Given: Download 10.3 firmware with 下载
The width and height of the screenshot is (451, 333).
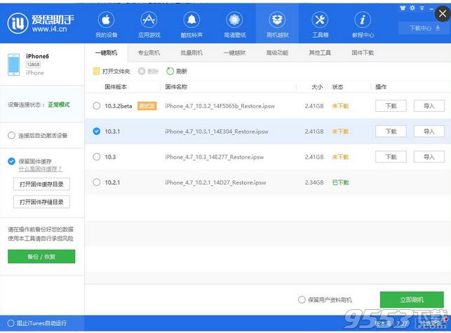Looking at the screenshot, I should pyautogui.click(x=391, y=157).
